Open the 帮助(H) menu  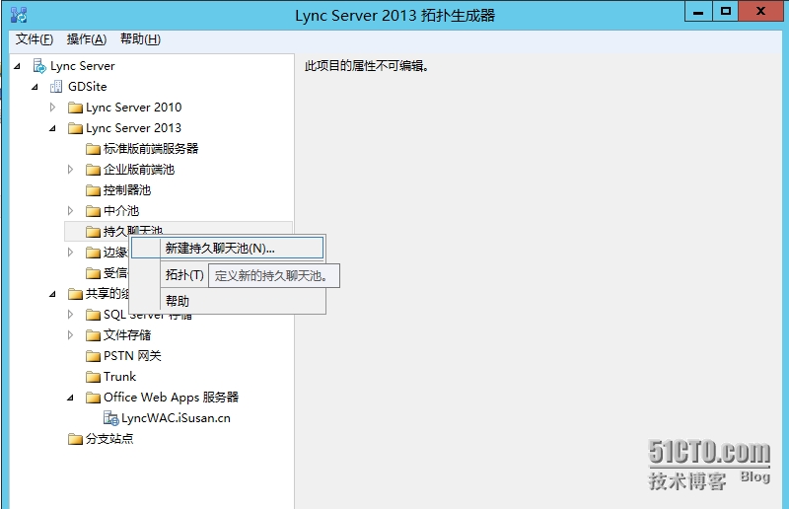pos(140,39)
